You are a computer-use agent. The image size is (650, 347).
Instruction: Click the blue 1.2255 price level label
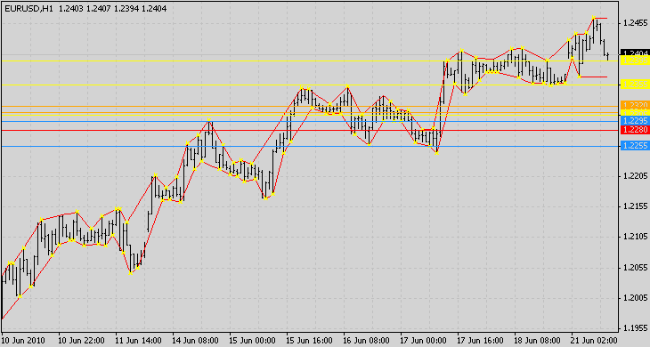(x=635, y=146)
